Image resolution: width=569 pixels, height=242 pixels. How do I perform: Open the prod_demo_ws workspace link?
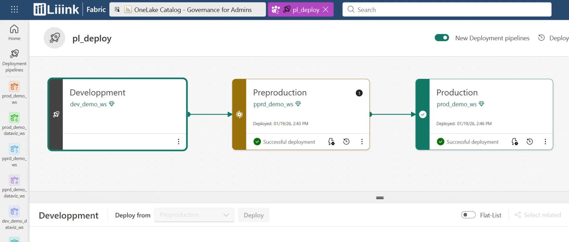[456, 104]
